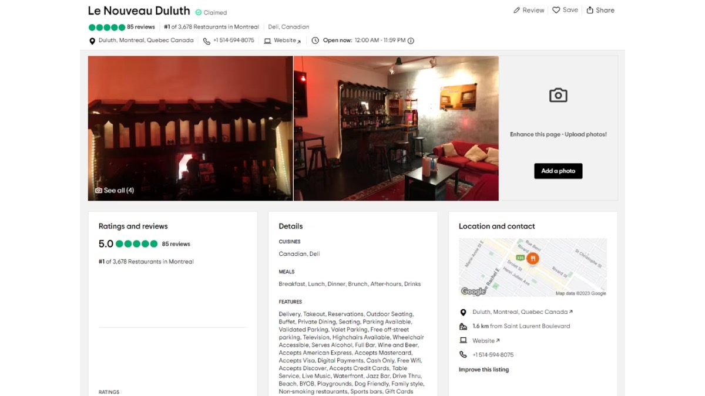Screen dimensions: 705x396
Task: Click the green Claimed checkmark badge
Action: [199, 12]
